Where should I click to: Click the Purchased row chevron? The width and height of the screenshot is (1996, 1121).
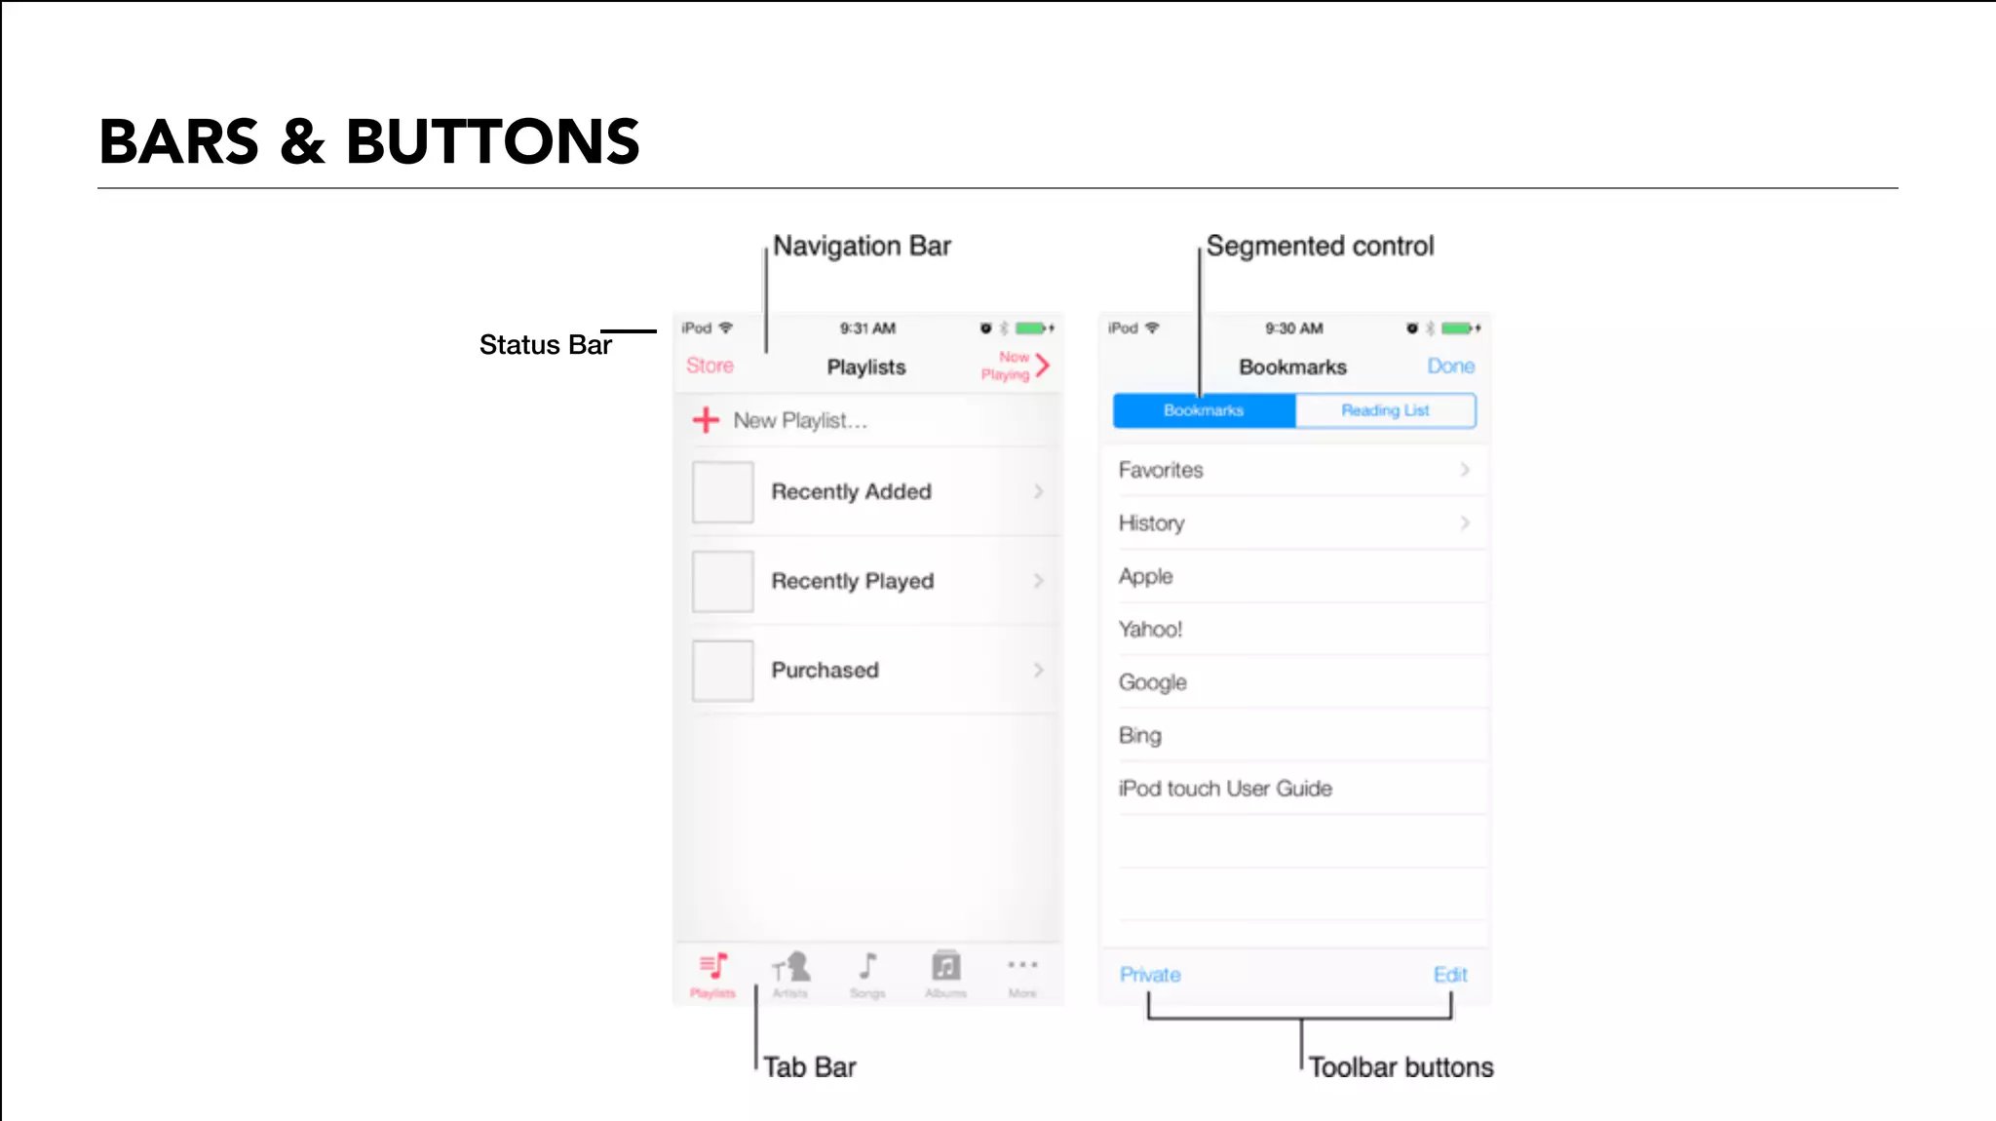tap(1039, 671)
